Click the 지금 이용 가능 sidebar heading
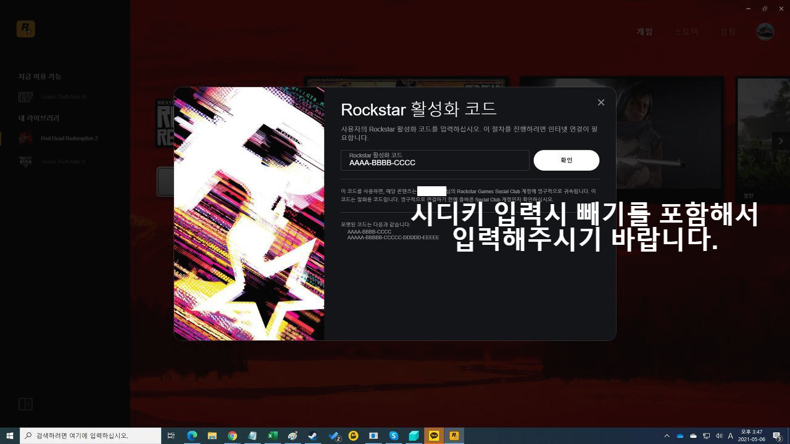 point(39,76)
